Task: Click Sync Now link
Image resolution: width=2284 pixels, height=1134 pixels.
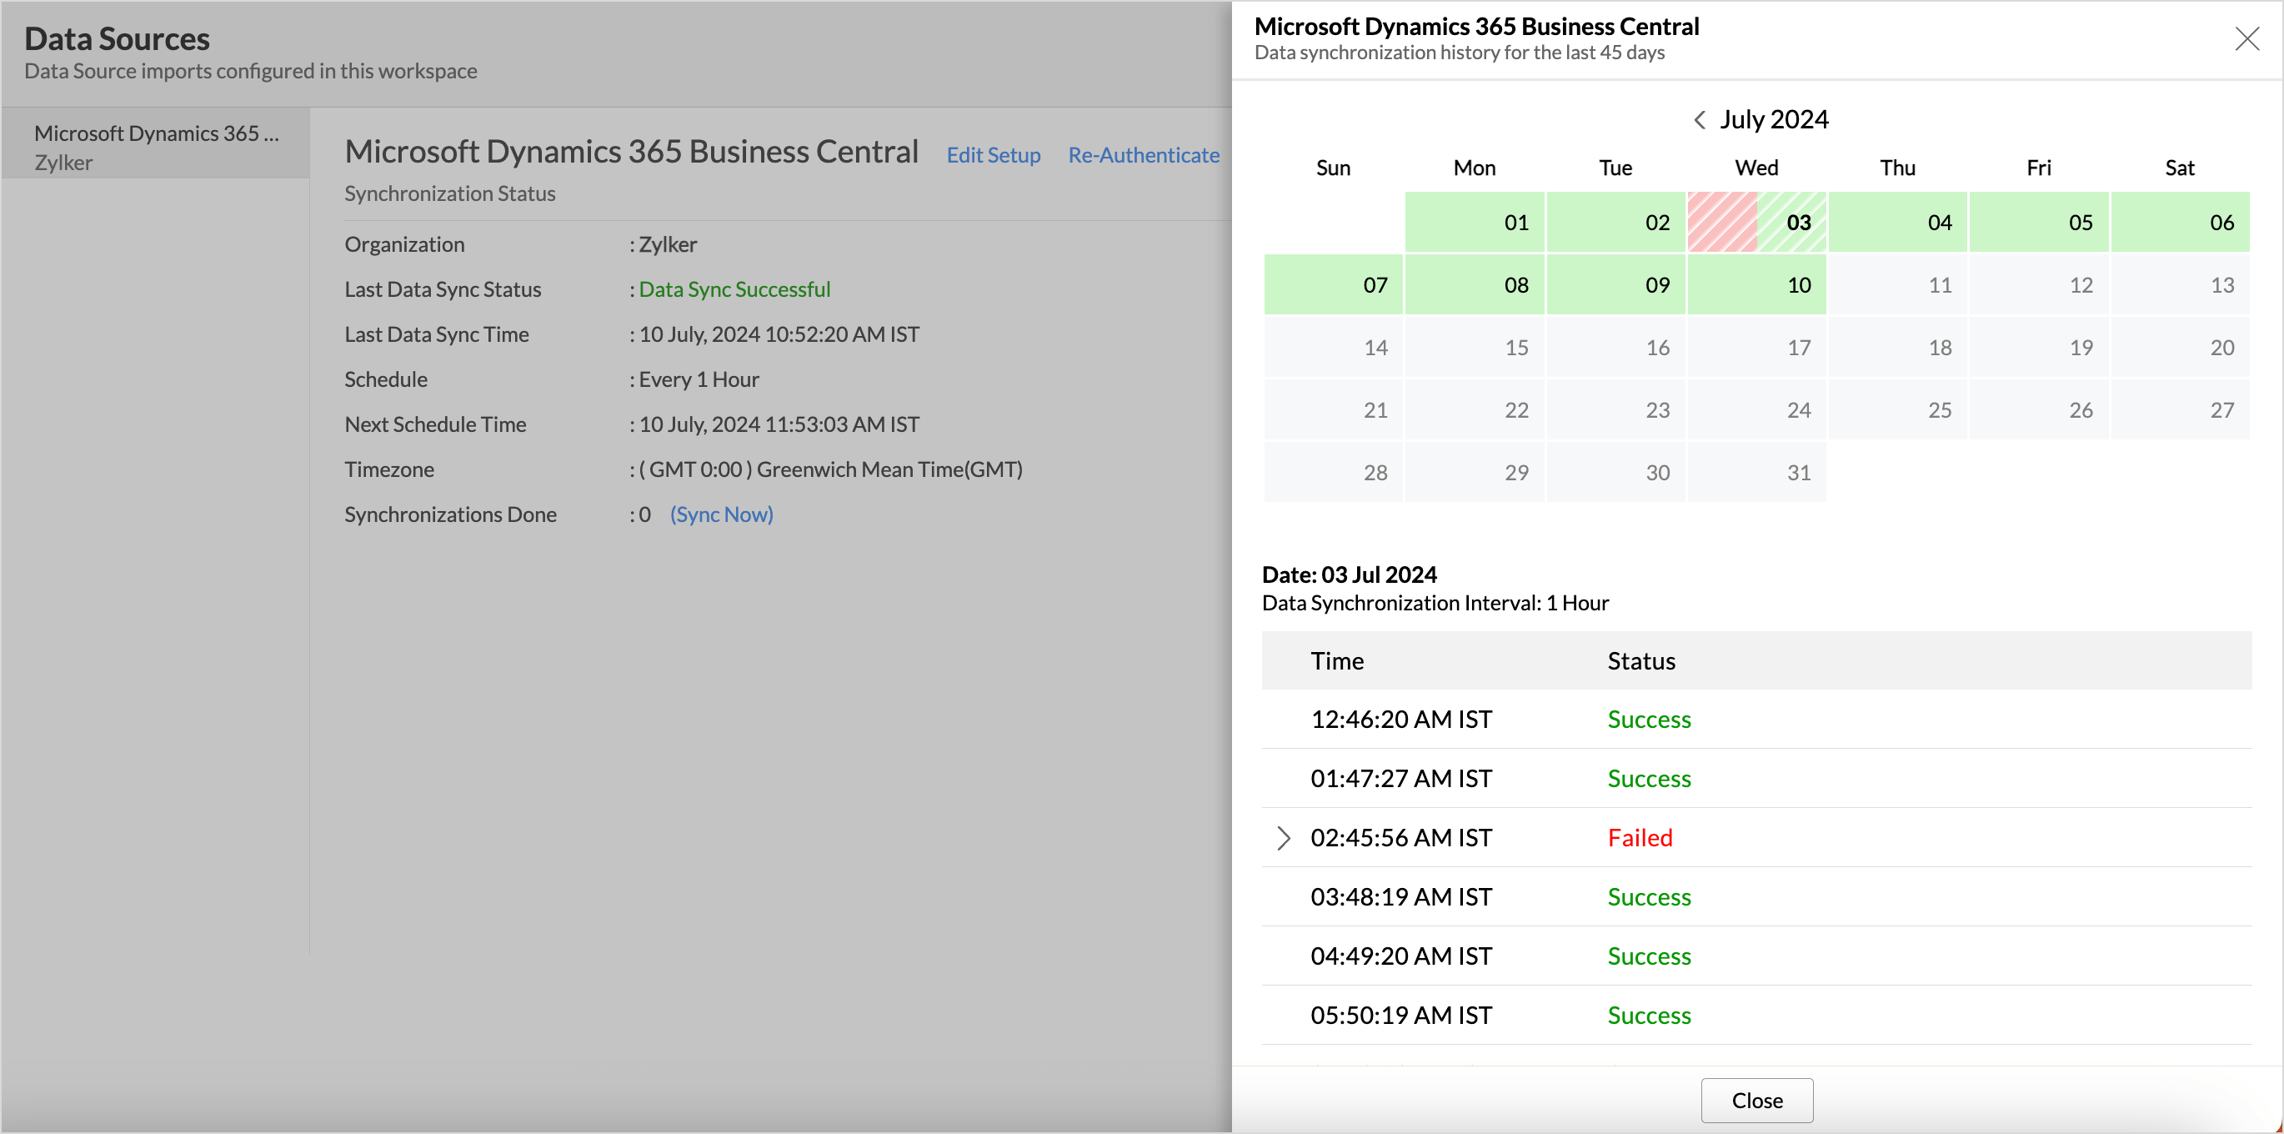Action: pos(721,514)
